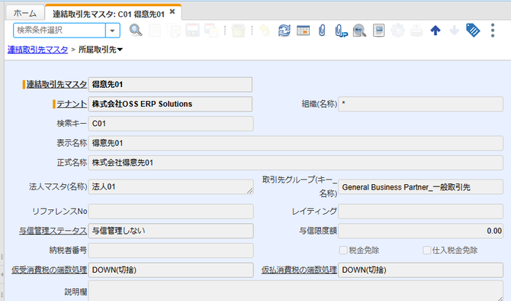
Task: Click the 連結取引先マスタ field label link
Action: [56, 85]
